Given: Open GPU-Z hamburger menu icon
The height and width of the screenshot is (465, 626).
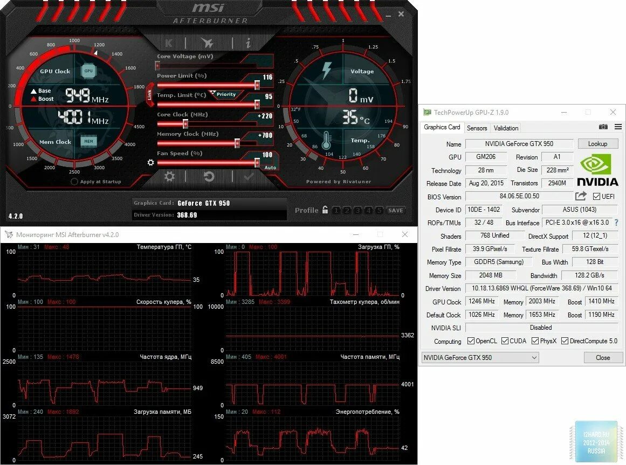Looking at the screenshot, I should (618, 127).
